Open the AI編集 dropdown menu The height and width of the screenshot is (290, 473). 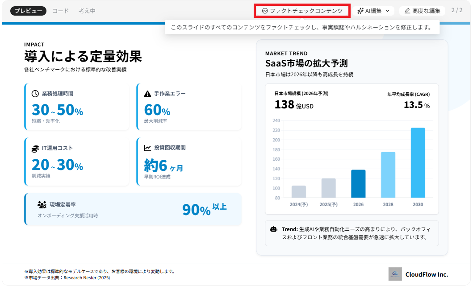coord(373,11)
